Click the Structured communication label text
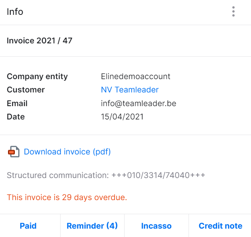 [x=58, y=175]
